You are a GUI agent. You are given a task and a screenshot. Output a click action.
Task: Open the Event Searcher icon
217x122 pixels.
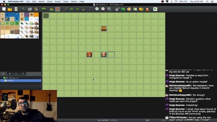click(x=135, y=9)
